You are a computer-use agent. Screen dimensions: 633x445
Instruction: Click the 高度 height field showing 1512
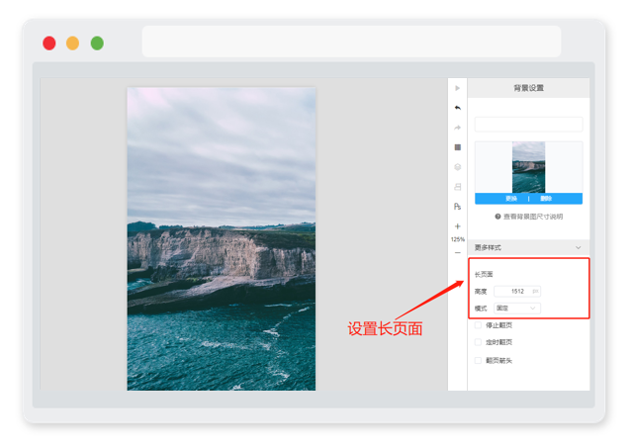(x=517, y=291)
